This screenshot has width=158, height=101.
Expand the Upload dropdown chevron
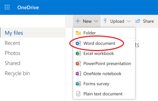(x=129, y=21)
